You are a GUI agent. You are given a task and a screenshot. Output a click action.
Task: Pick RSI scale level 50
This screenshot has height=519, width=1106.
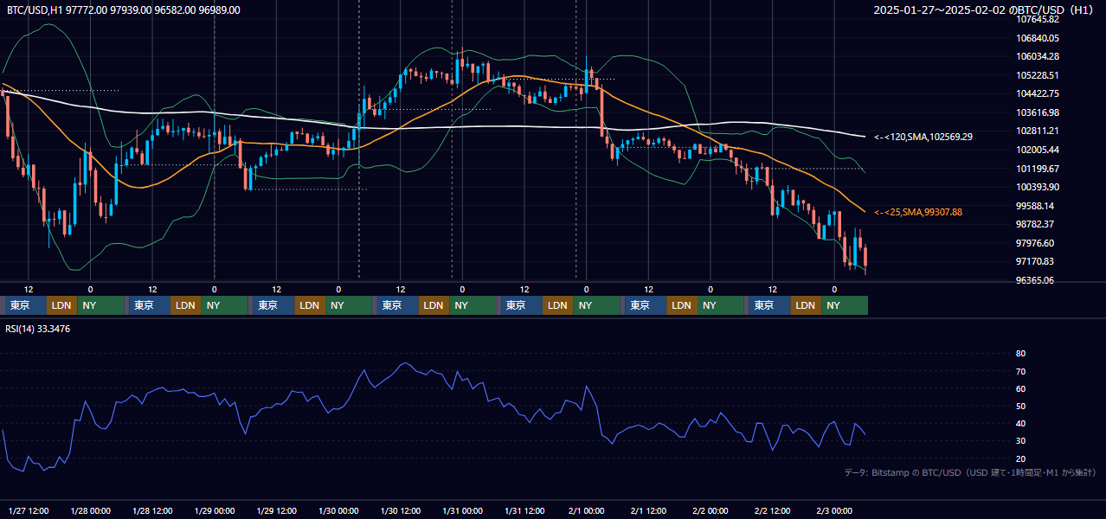click(1020, 406)
